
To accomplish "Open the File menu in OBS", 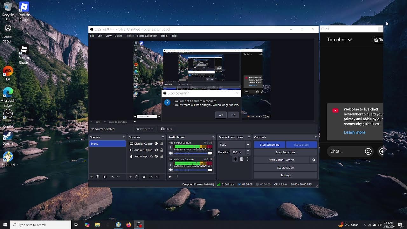I will pyautogui.click(x=92, y=36).
